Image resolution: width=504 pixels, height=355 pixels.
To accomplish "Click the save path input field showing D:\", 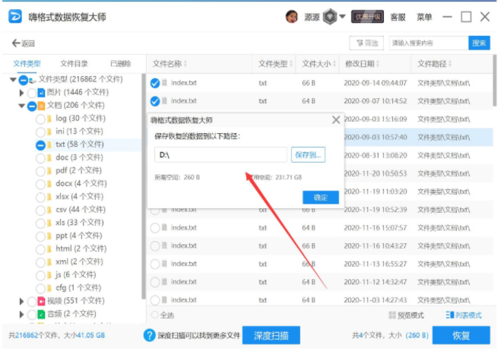I will (220, 154).
